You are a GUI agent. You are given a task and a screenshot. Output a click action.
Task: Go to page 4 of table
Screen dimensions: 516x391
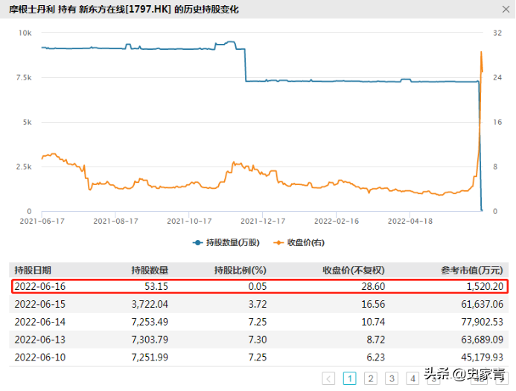413,378
